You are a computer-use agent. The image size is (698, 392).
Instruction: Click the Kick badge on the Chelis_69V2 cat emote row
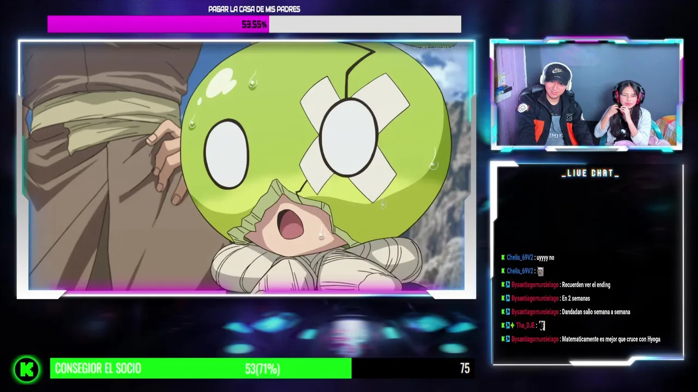503,271
